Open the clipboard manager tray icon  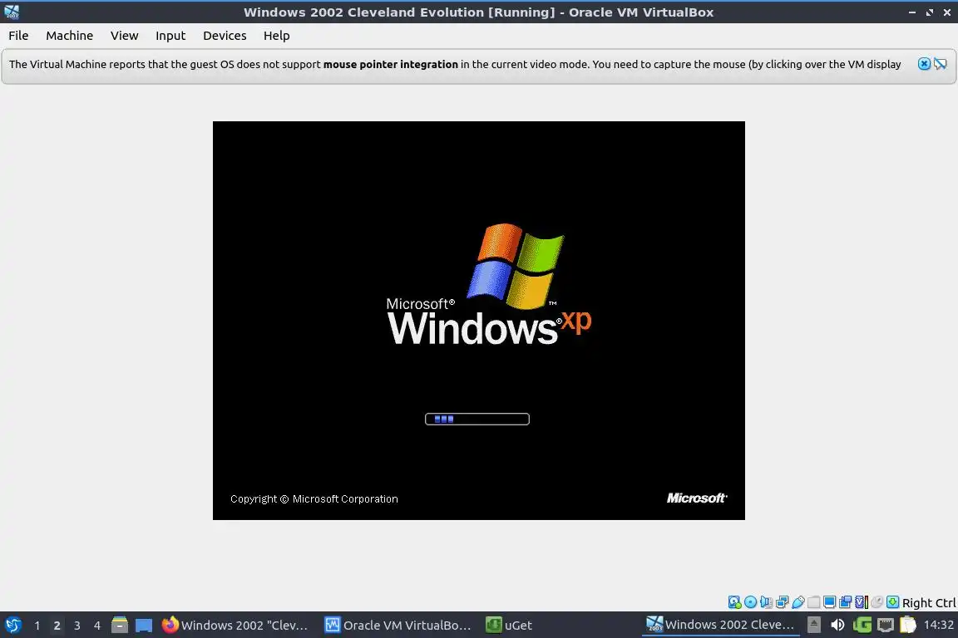[x=908, y=625]
